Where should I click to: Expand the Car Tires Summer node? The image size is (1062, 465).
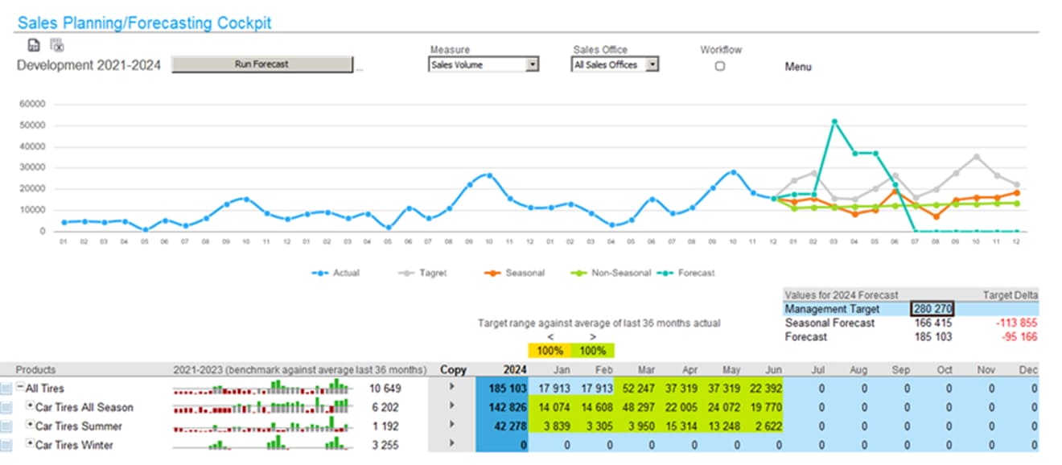[x=30, y=426]
